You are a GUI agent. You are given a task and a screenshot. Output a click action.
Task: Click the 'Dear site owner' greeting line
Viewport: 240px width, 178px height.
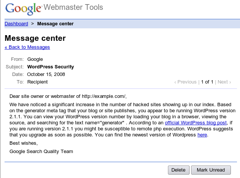pos(67,96)
